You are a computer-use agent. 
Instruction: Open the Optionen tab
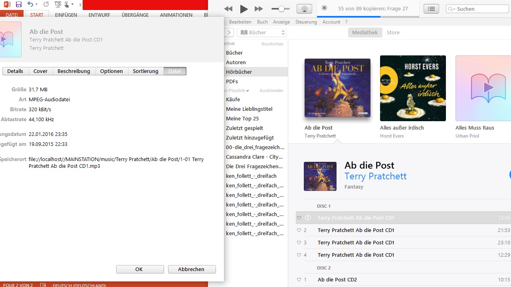(111, 71)
